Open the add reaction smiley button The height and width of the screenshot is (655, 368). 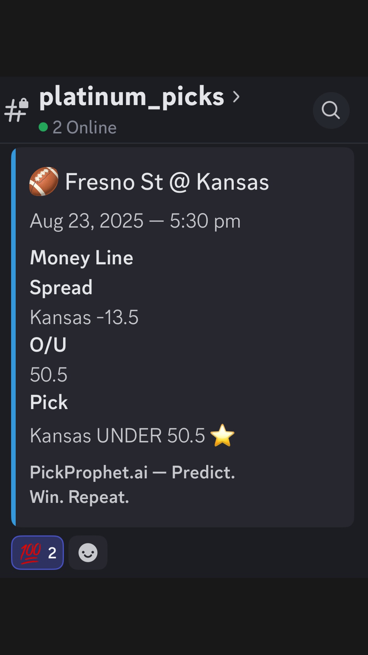[x=88, y=552]
